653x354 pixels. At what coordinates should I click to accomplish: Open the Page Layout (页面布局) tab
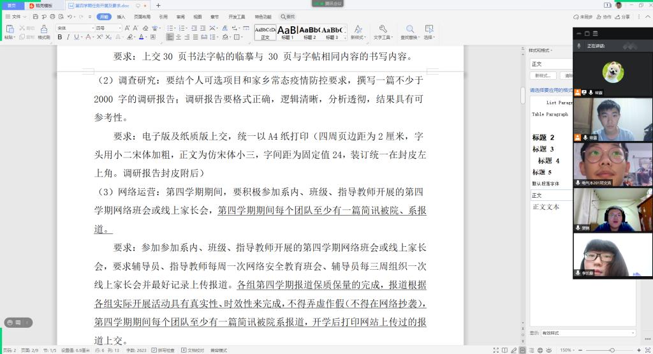coord(142,17)
